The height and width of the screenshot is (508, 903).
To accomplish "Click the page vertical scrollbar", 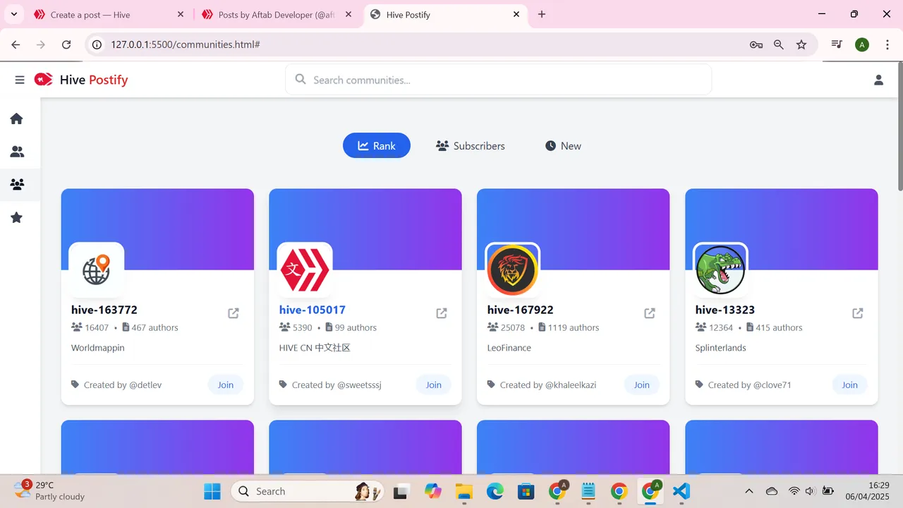I will pyautogui.click(x=899, y=126).
